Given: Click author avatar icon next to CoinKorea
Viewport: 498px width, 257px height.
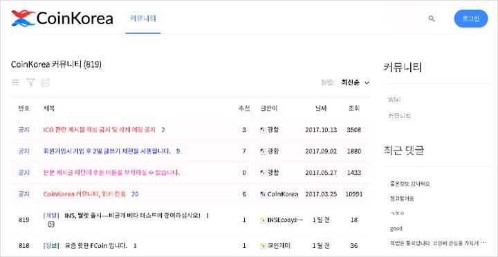Looking at the screenshot, I should 263,194.
